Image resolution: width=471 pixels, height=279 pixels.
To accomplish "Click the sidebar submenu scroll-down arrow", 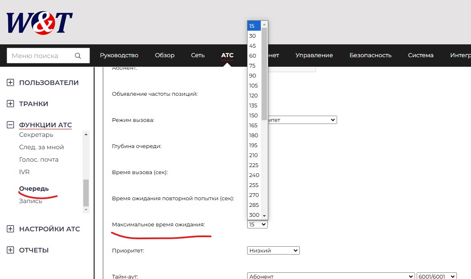I will coord(86,210).
